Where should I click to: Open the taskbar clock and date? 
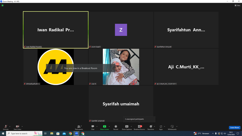pyautogui.click(x=231, y=133)
